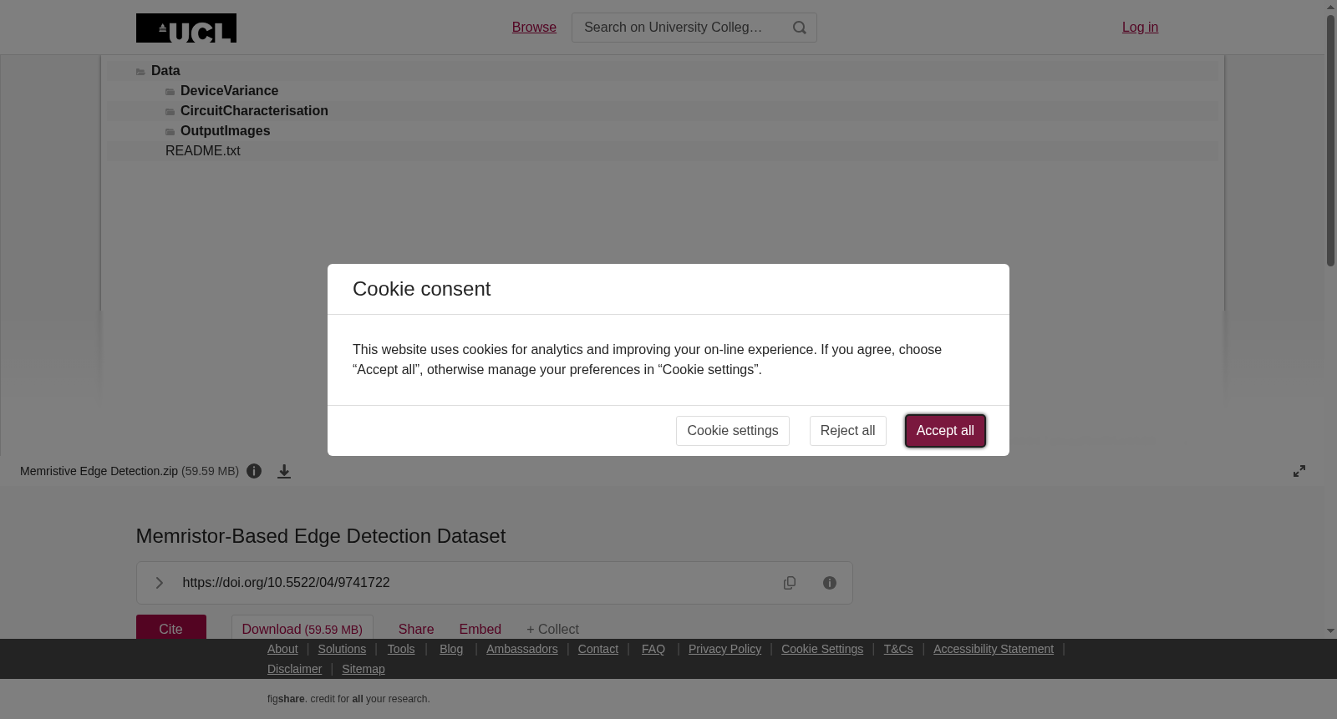Copy the DOI link icon
The width and height of the screenshot is (1337, 719).
pyautogui.click(x=790, y=583)
